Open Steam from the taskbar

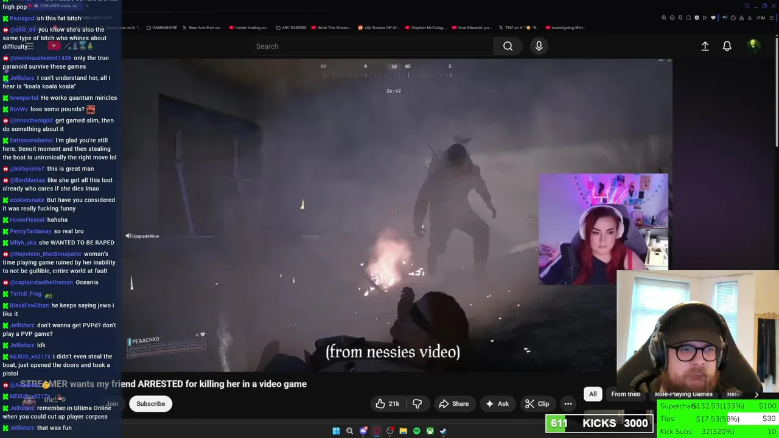pyautogui.click(x=443, y=431)
